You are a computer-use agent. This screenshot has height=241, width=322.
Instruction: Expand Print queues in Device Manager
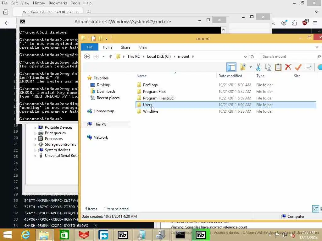point(35,133)
